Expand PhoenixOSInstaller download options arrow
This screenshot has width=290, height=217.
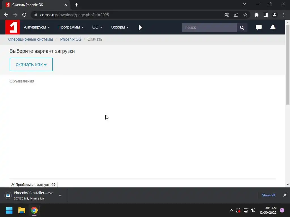[60, 196]
